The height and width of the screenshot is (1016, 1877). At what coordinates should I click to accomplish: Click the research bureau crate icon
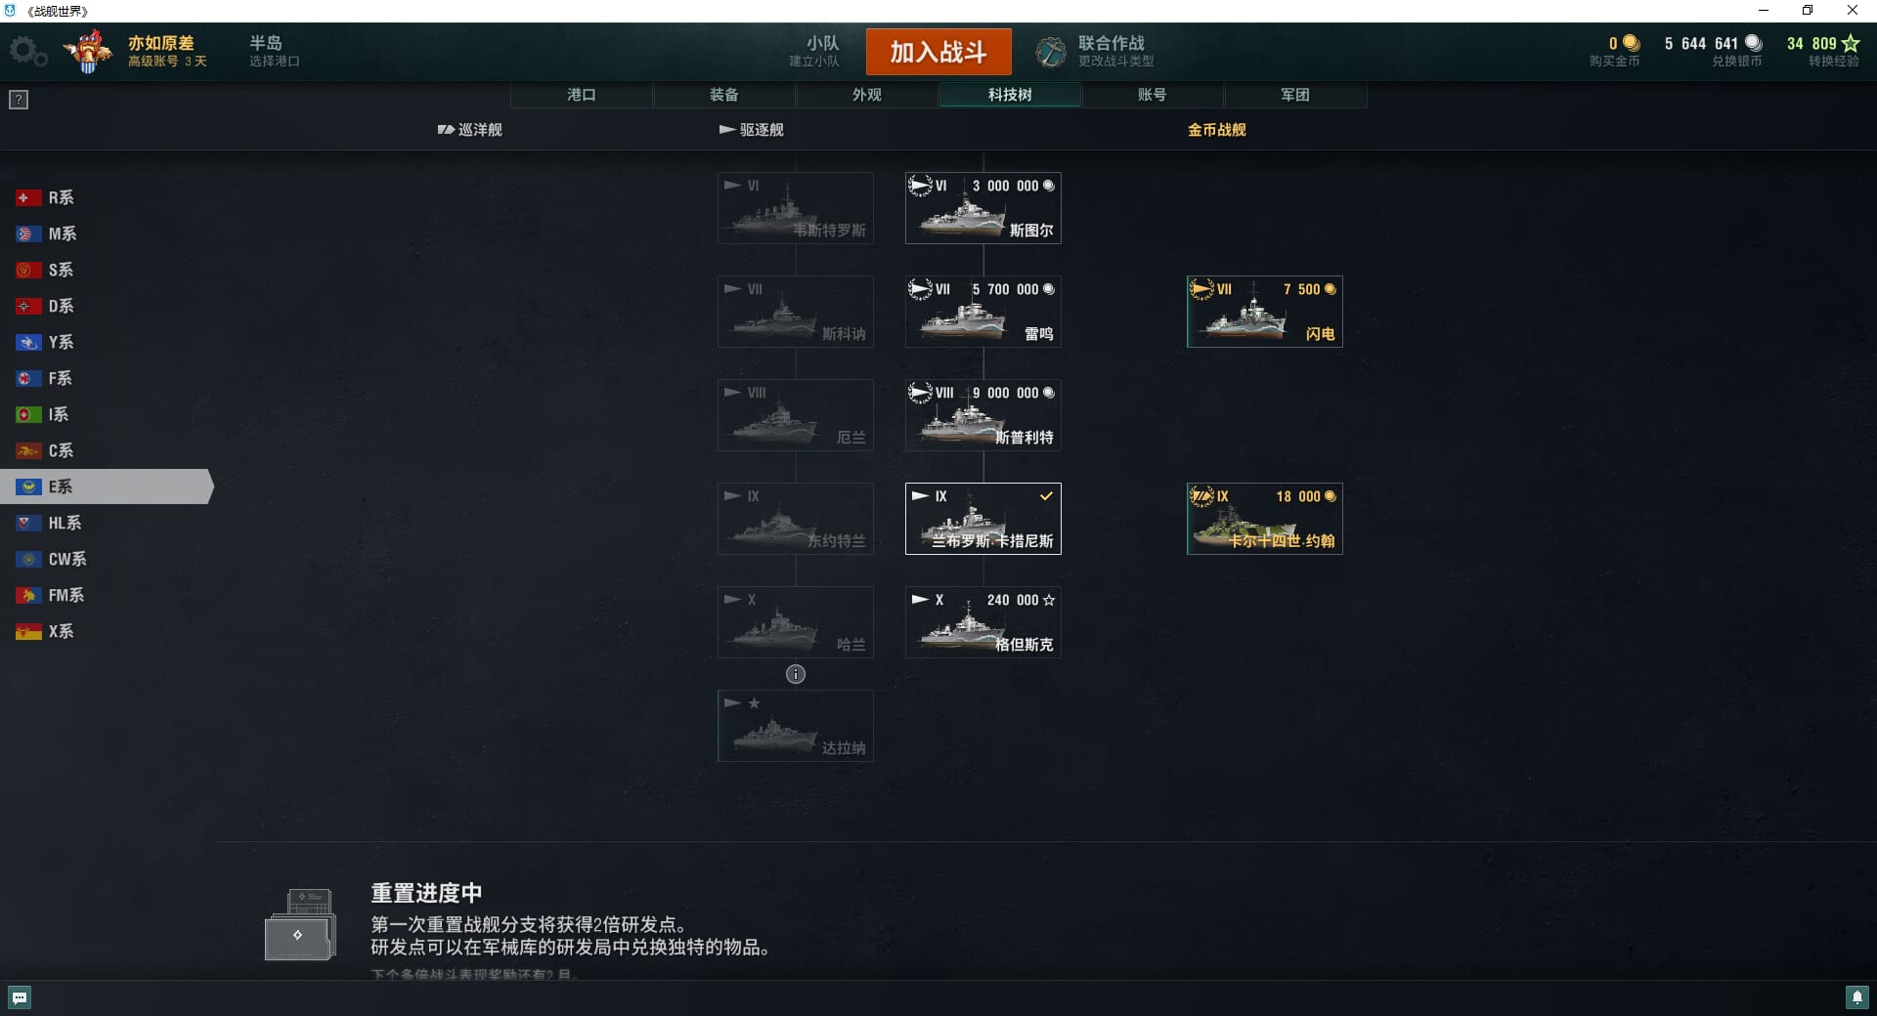300,924
